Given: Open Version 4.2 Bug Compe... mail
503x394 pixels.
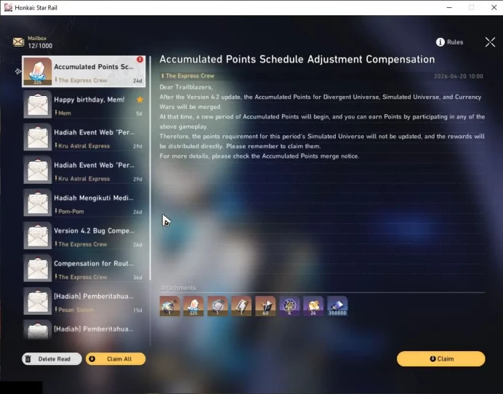Looking at the screenshot, I should 85,236.
